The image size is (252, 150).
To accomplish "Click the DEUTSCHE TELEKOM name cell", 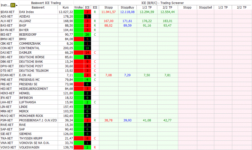I will point(34,71).
